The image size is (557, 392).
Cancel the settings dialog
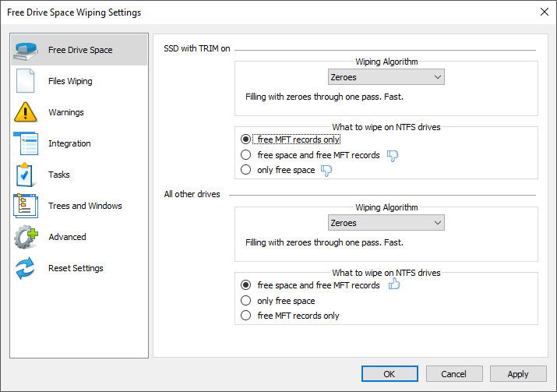click(x=454, y=374)
